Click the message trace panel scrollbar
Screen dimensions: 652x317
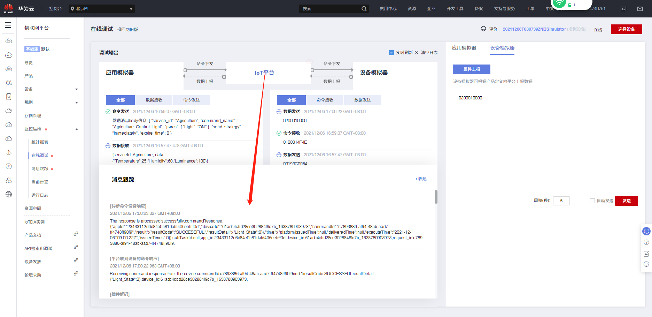click(x=436, y=197)
